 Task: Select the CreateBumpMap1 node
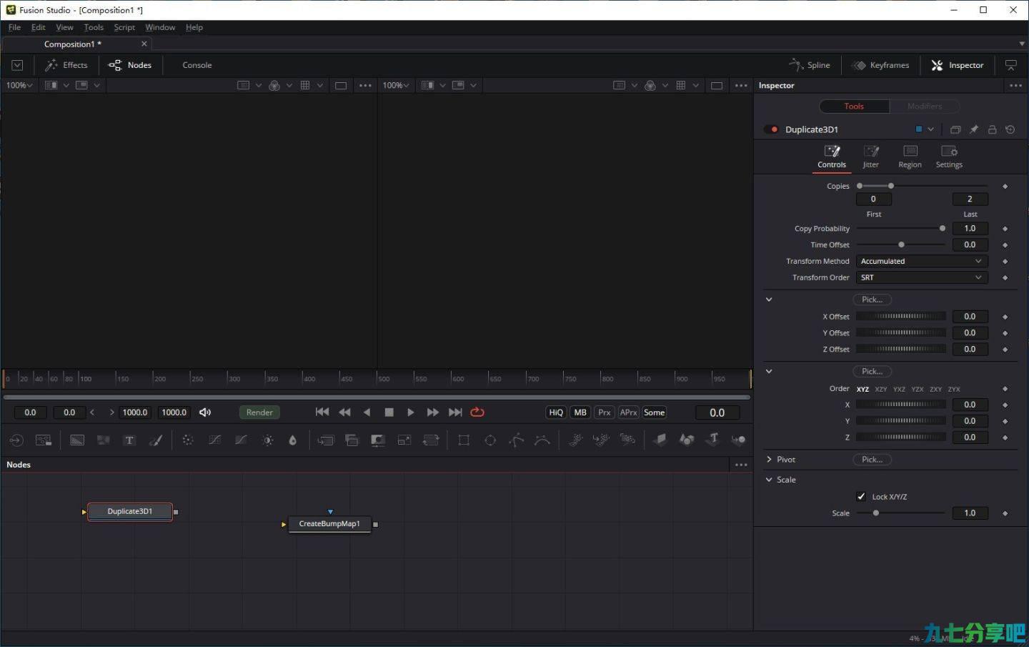click(x=329, y=524)
